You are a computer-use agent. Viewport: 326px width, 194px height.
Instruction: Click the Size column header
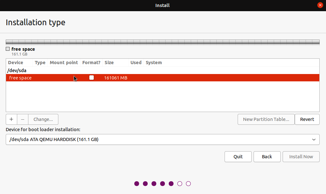click(x=109, y=62)
